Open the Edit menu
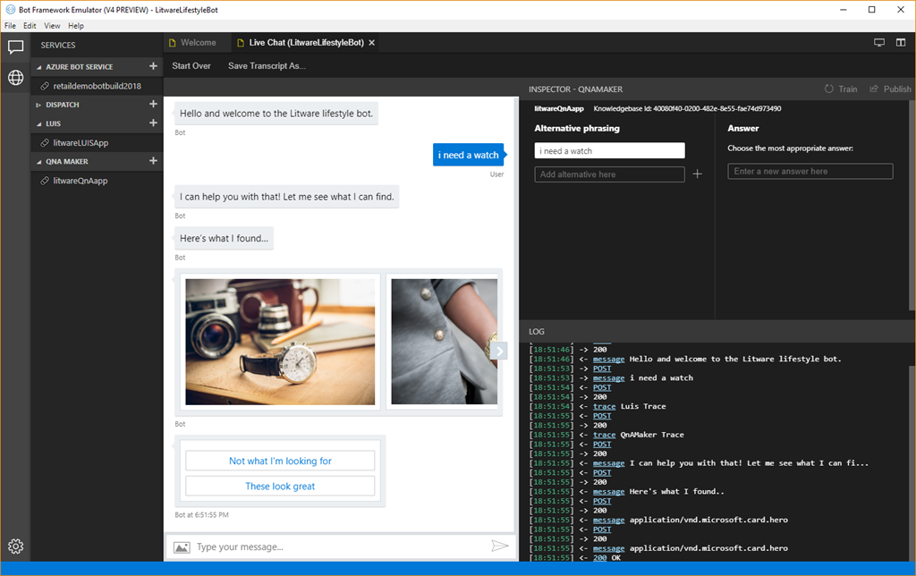This screenshot has height=576, width=916. (x=30, y=26)
